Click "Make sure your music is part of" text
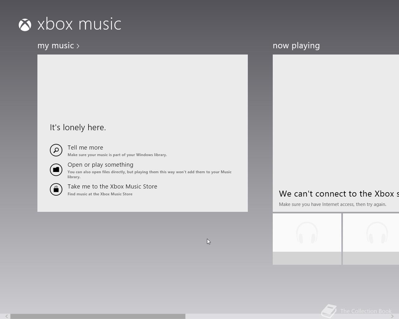 [117, 155]
